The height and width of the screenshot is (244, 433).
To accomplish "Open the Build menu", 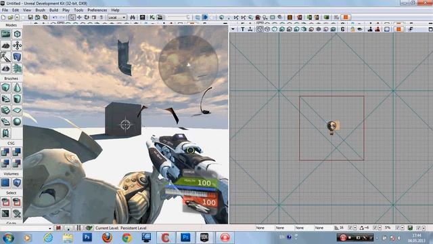I will pyautogui.click(x=54, y=10).
